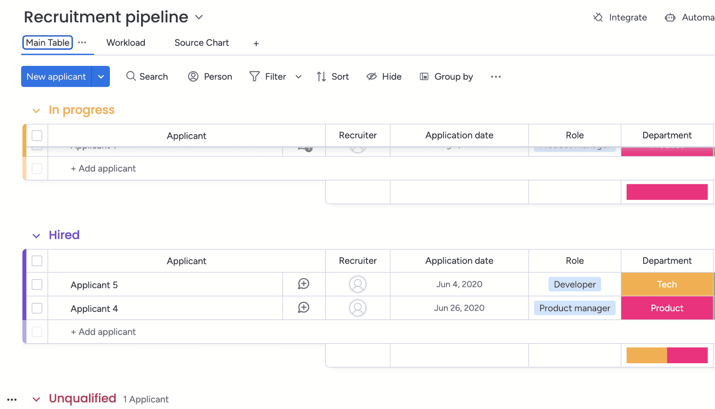Click the Hide eye icon
This screenshot has width=715, height=409.
point(372,76)
